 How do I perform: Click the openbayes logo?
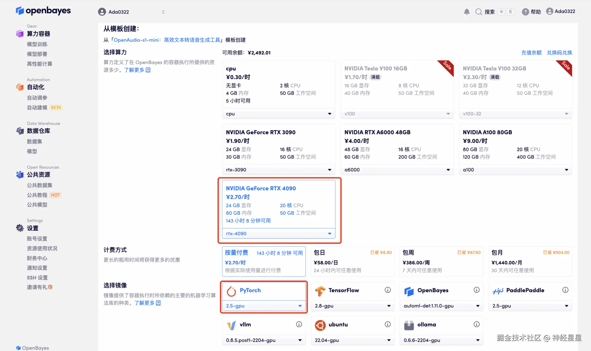click(x=43, y=11)
